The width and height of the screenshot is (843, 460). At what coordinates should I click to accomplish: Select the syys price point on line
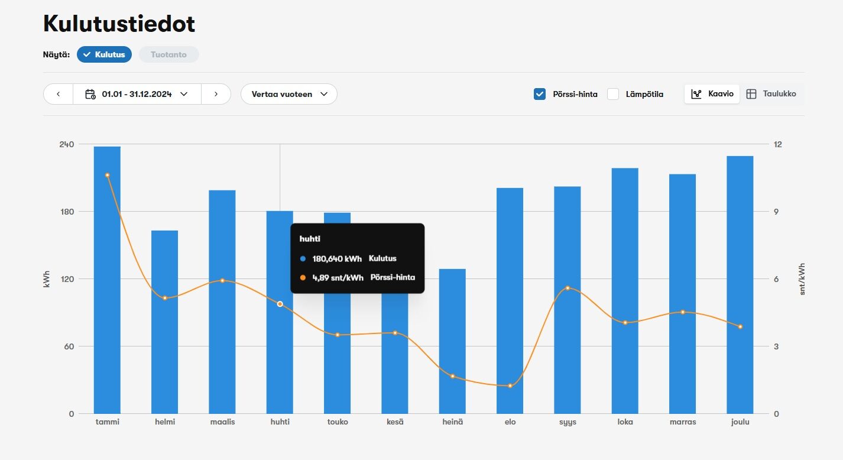(x=568, y=288)
